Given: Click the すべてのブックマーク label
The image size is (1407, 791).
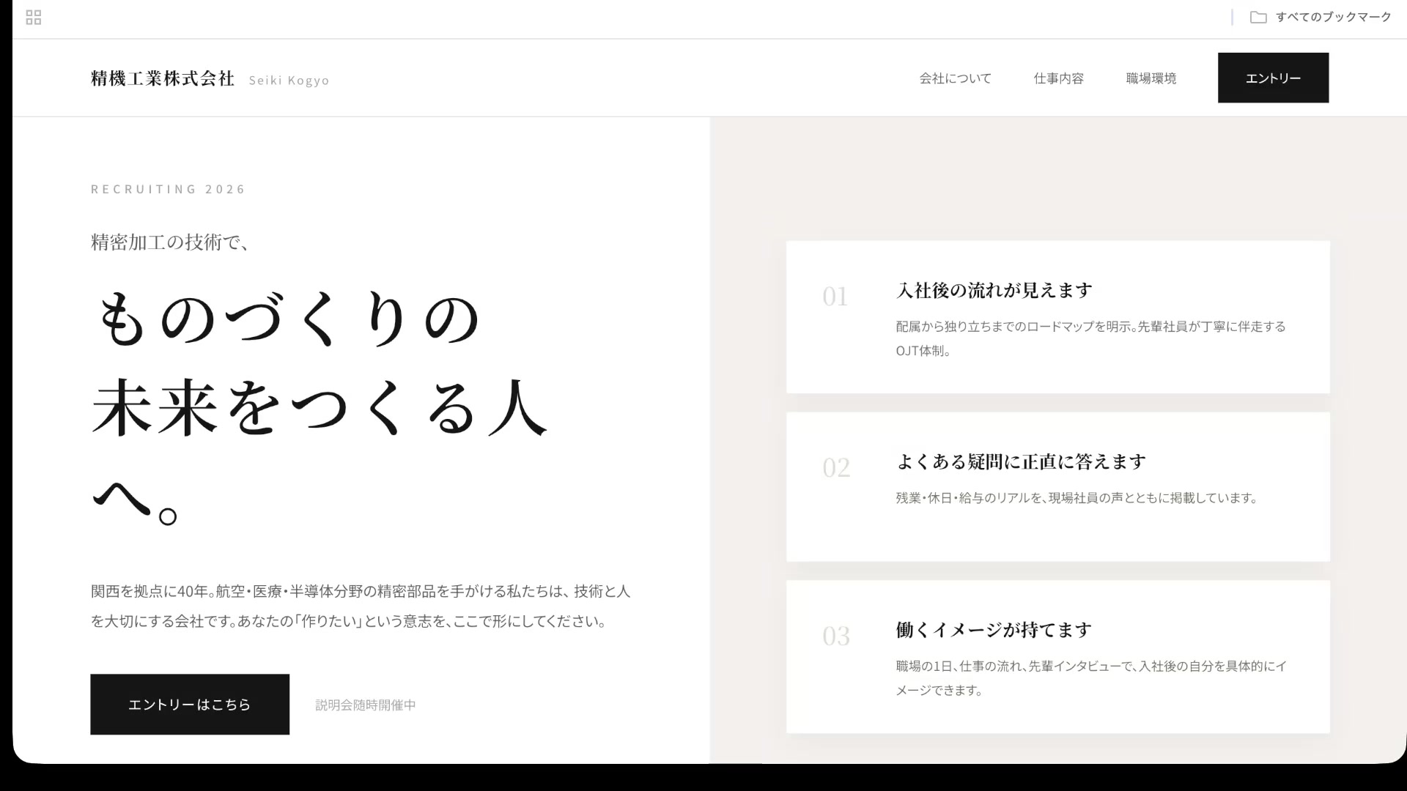Looking at the screenshot, I should [1333, 17].
